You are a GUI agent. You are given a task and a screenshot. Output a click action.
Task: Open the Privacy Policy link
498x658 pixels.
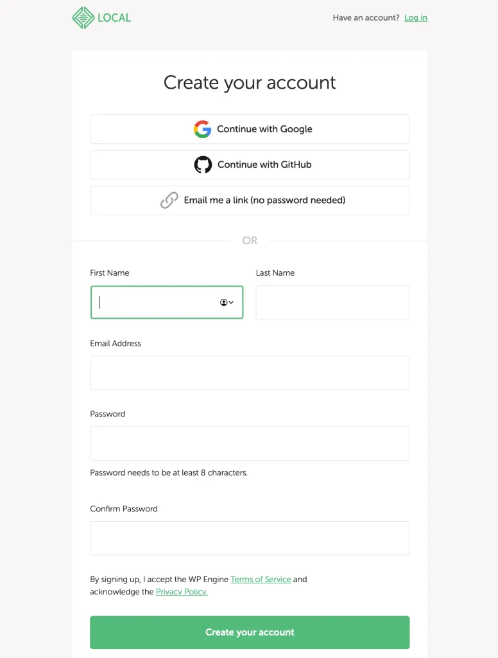182,592
